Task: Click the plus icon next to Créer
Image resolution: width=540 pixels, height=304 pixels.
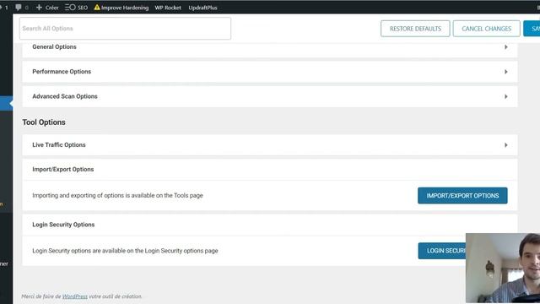Action: (x=39, y=8)
